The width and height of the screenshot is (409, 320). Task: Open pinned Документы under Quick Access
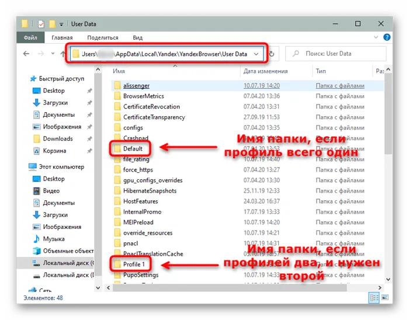click(58, 114)
